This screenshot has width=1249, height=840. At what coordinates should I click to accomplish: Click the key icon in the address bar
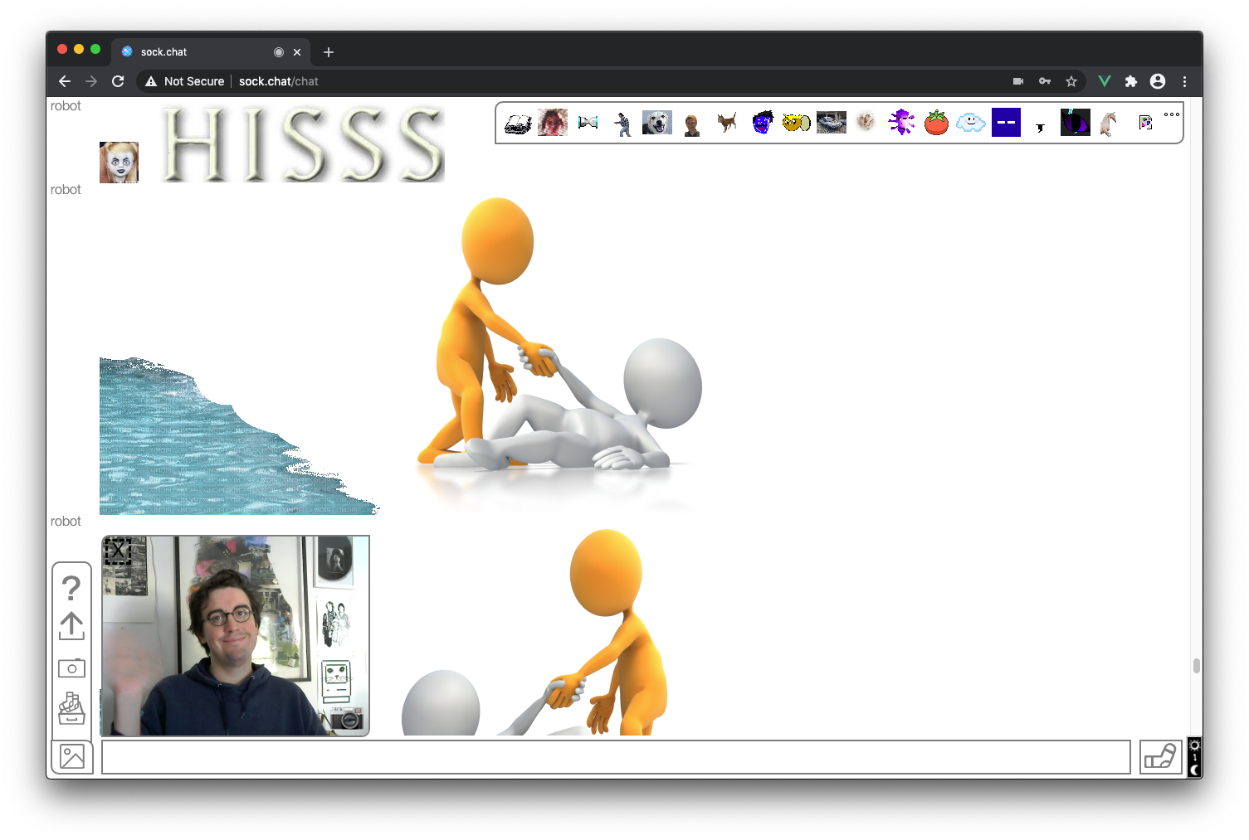point(1044,80)
